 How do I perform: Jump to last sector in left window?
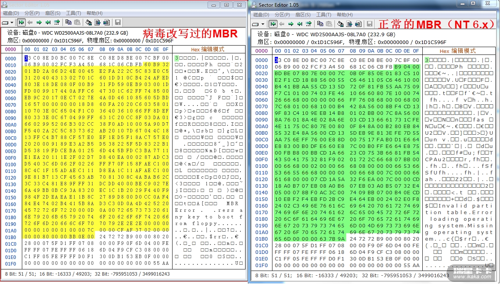[x=48, y=23]
